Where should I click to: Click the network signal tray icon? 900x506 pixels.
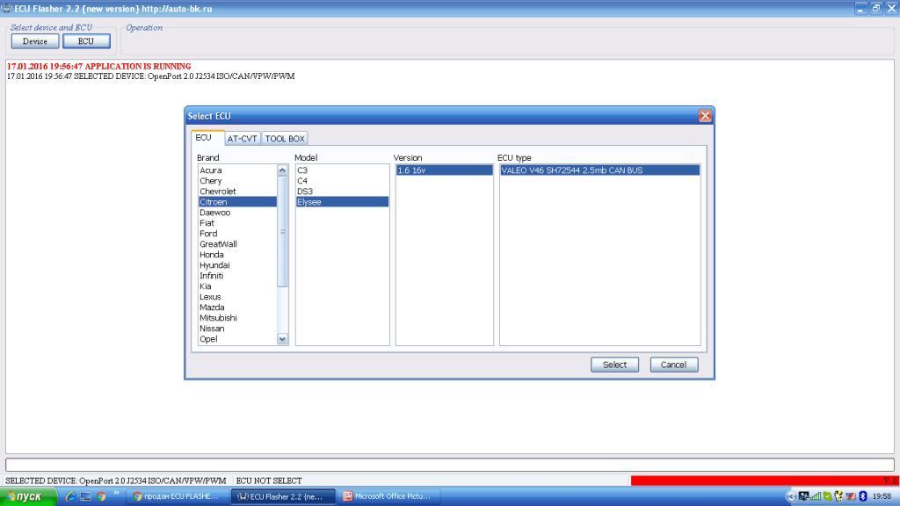tap(816, 496)
